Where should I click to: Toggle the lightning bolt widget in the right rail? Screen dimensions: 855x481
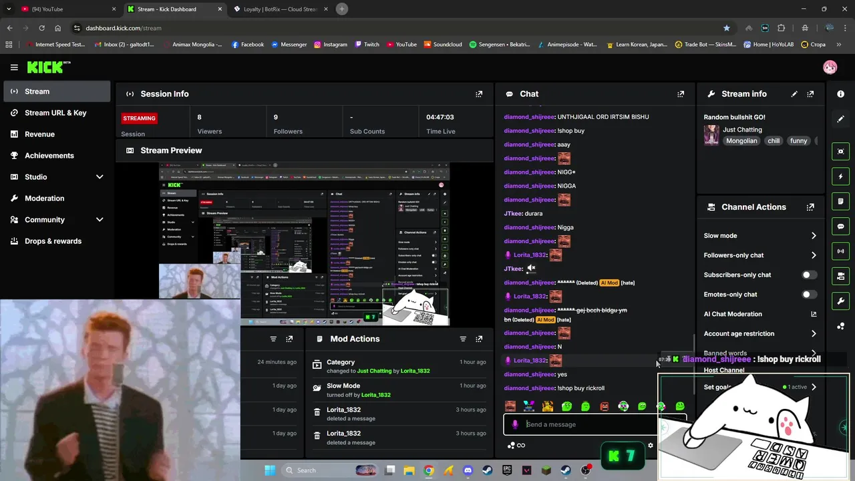pyautogui.click(x=841, y=176)
